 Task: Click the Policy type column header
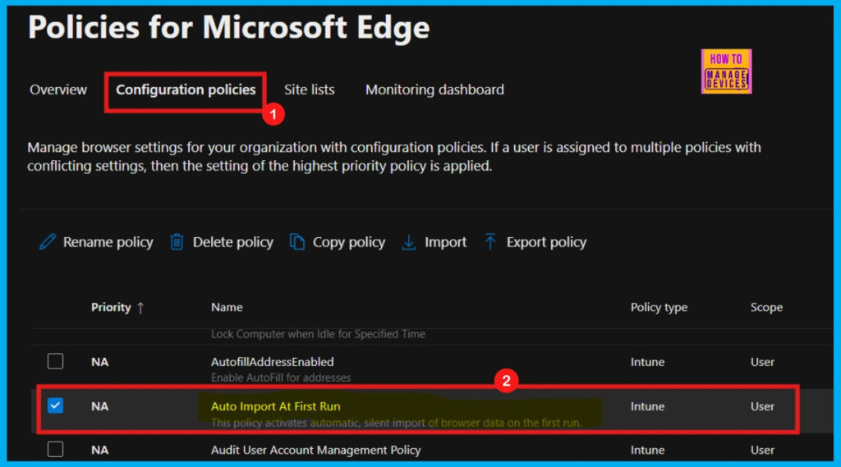(659, 307)
